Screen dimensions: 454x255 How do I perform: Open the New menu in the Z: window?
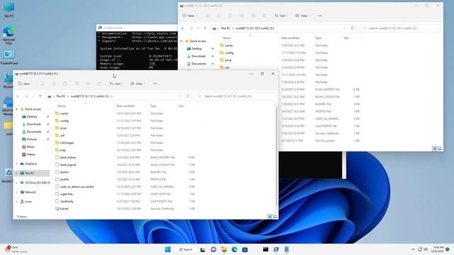[189, 16]
